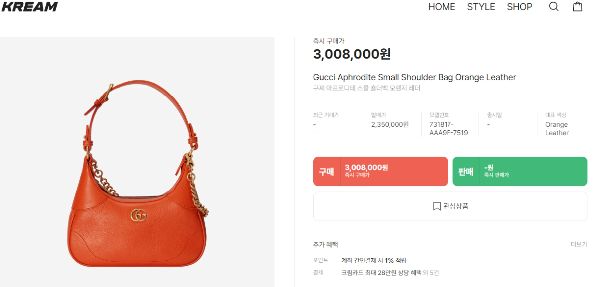The width and height of the screenshot is (598, 287).
Task: Expand benefits with 더보기 link
Action: (579, 244)
